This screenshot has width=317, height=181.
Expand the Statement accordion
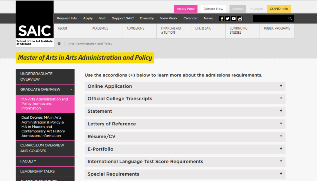pyautogui.click(x=185, y=111)
